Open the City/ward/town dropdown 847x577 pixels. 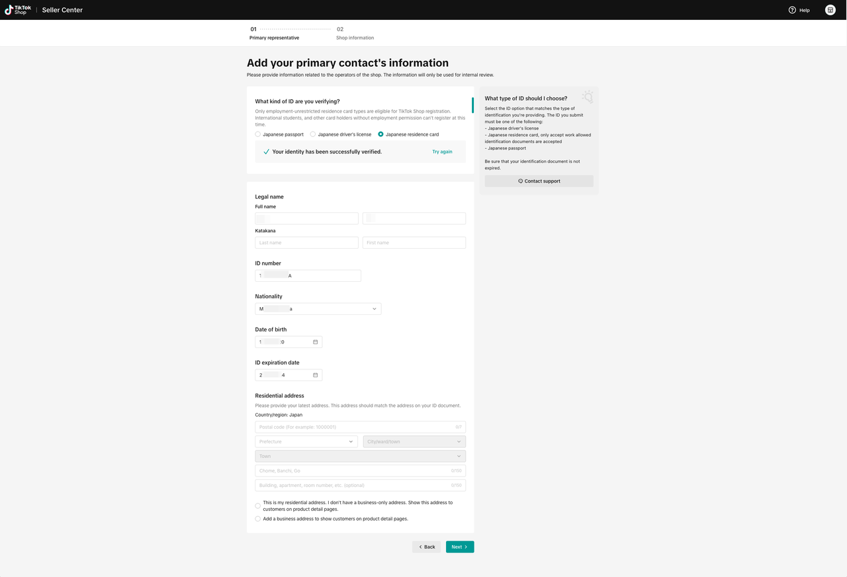click(x=414, y=441)
